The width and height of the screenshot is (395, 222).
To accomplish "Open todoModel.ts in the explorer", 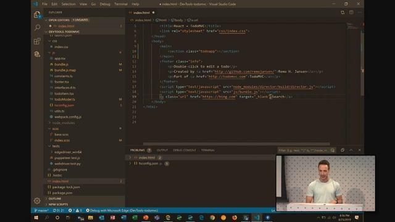I will [x=65, y=99].
